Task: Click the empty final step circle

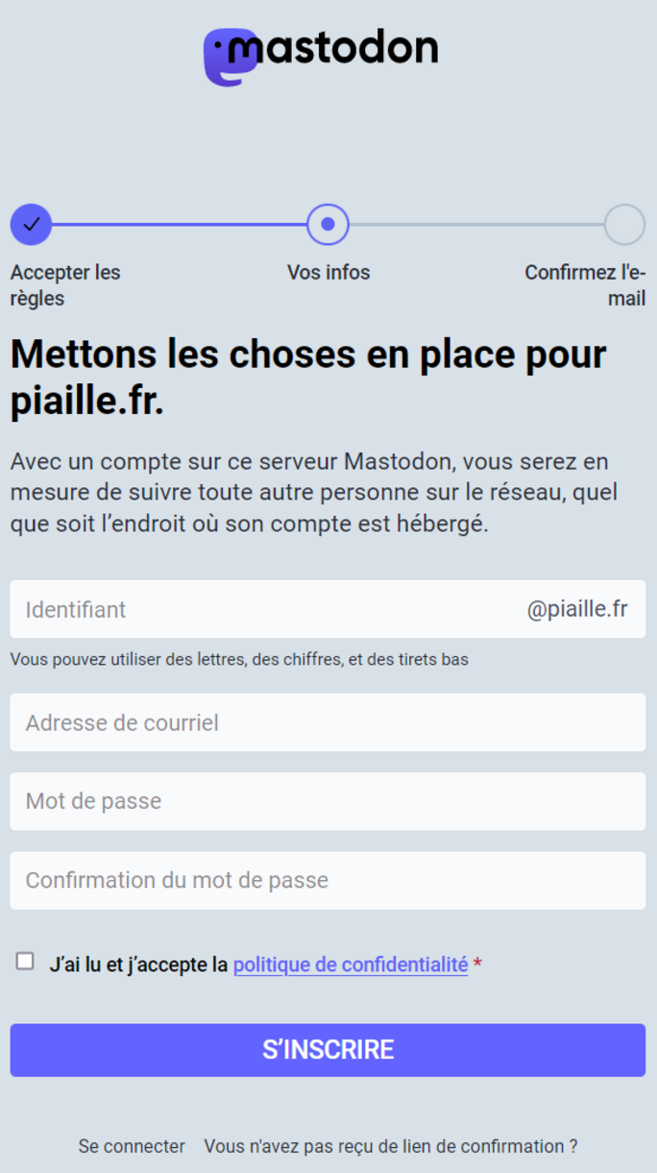Action: coord(624,225)
